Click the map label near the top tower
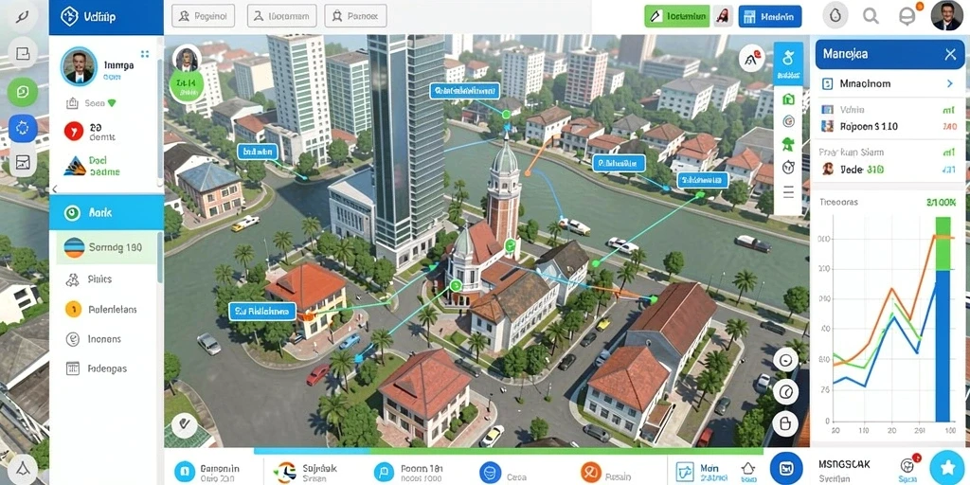 tap(464, 91)
